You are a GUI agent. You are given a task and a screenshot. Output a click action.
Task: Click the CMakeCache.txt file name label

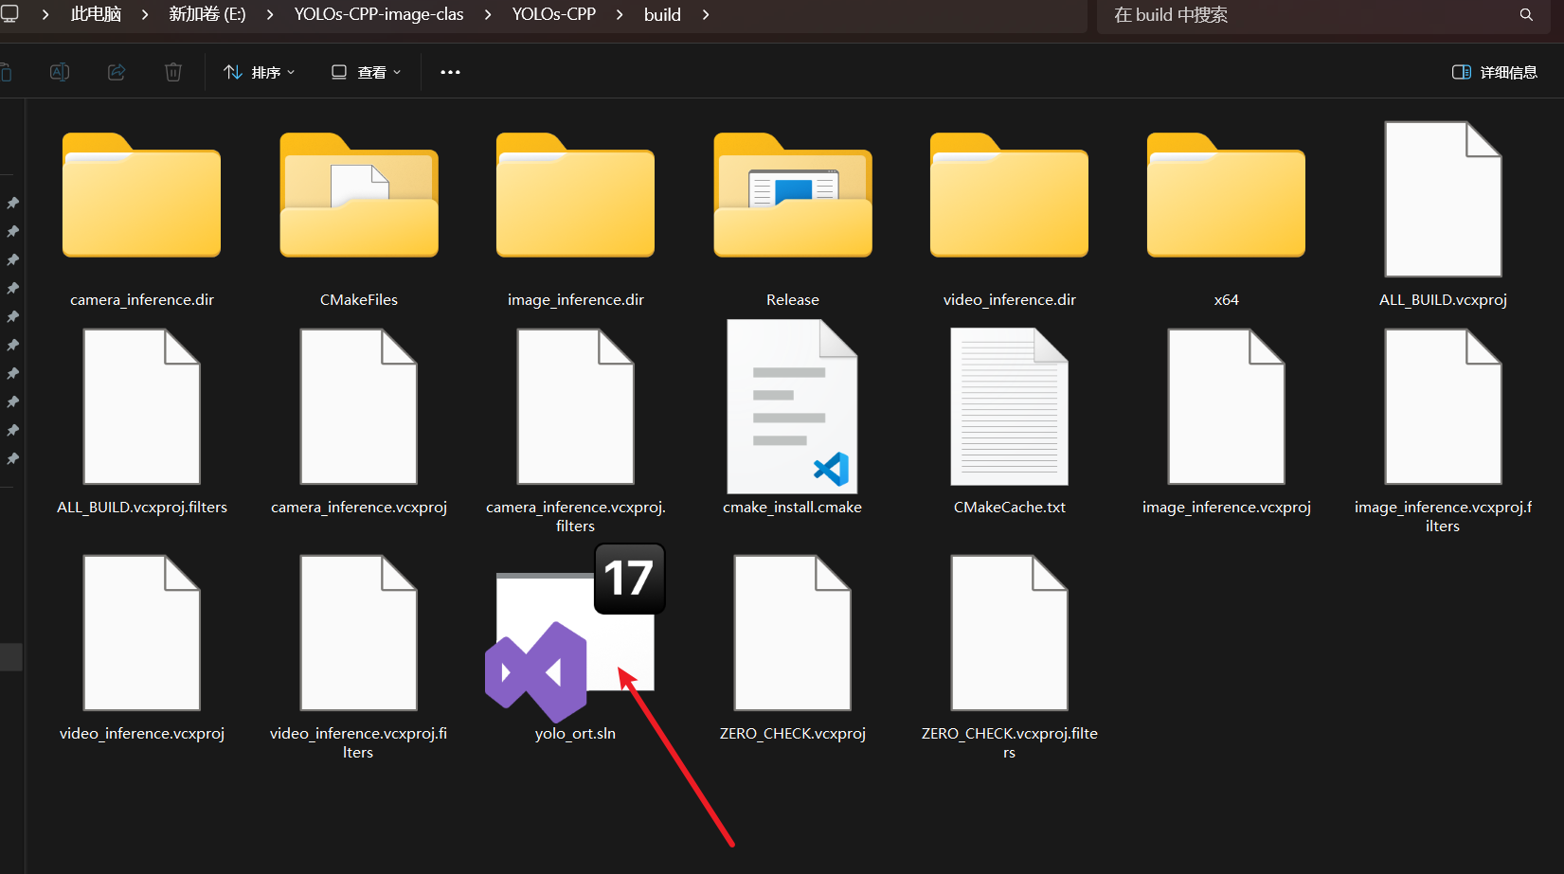(x=1009, y=508)
